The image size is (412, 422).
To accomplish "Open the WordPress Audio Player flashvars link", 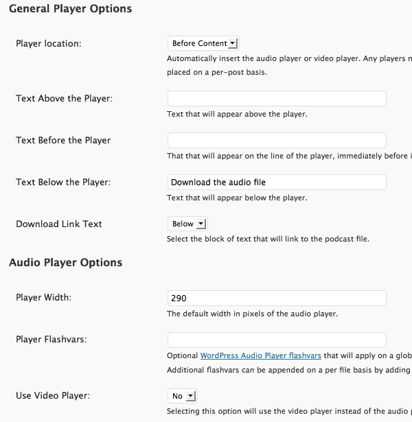I will coord(260,355).
